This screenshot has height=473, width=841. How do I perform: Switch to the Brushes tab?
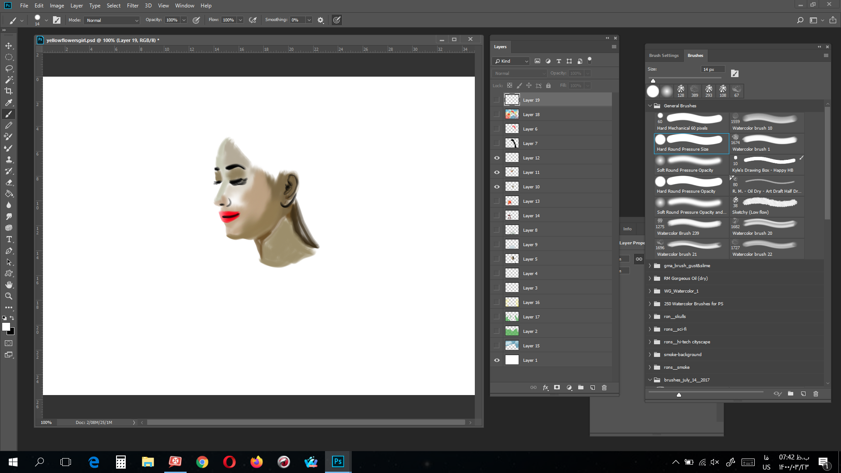[695, 56]
